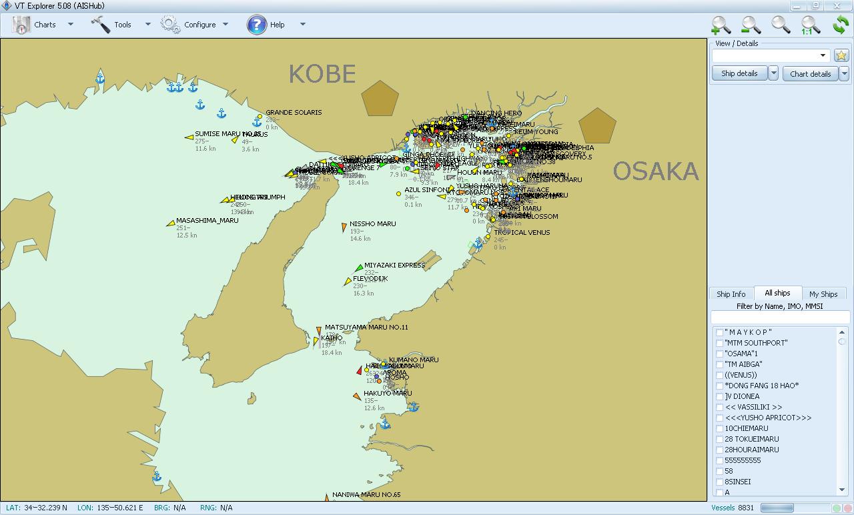This screenshot has height=515, width=854.
Task: Click the ship list scroll down arrow
Action: pos(842,490)
